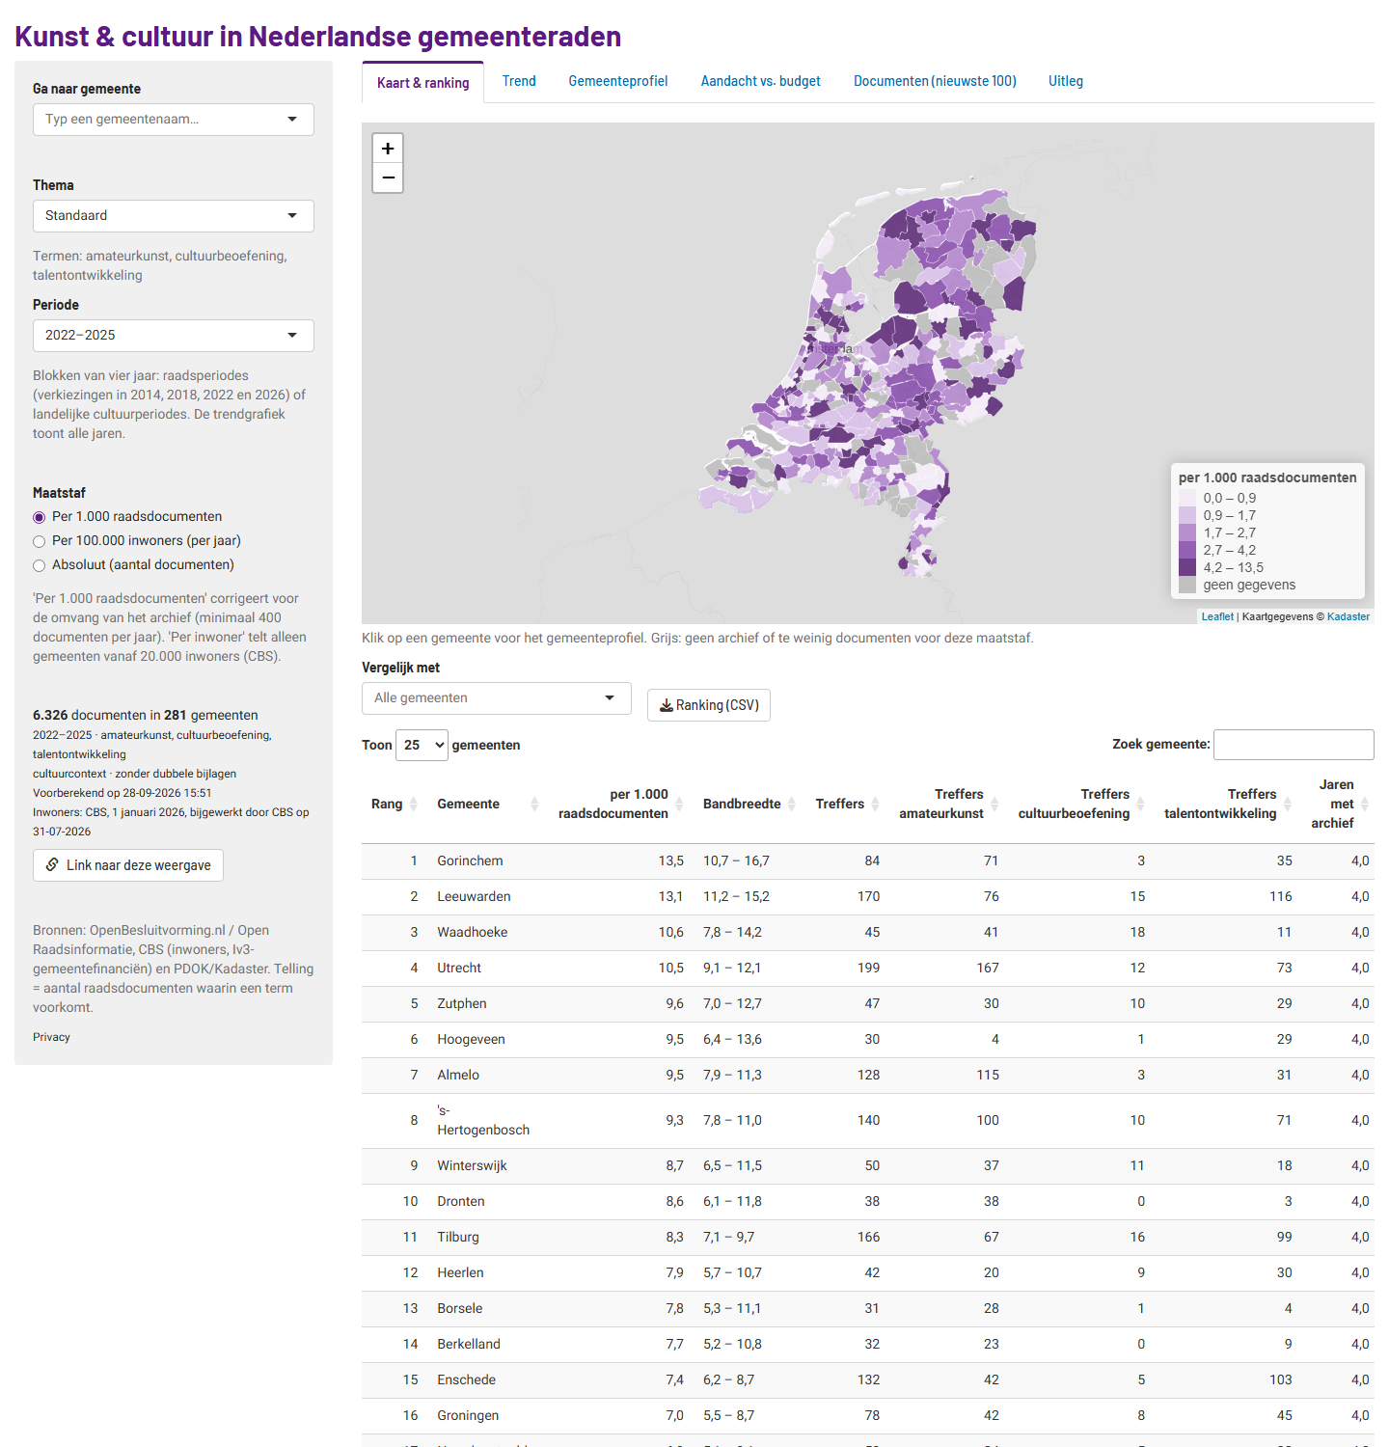This screenshot has height=1447, width=1389.
Task: Open the Vergelijk met dropdown
Action: (497, 698)
